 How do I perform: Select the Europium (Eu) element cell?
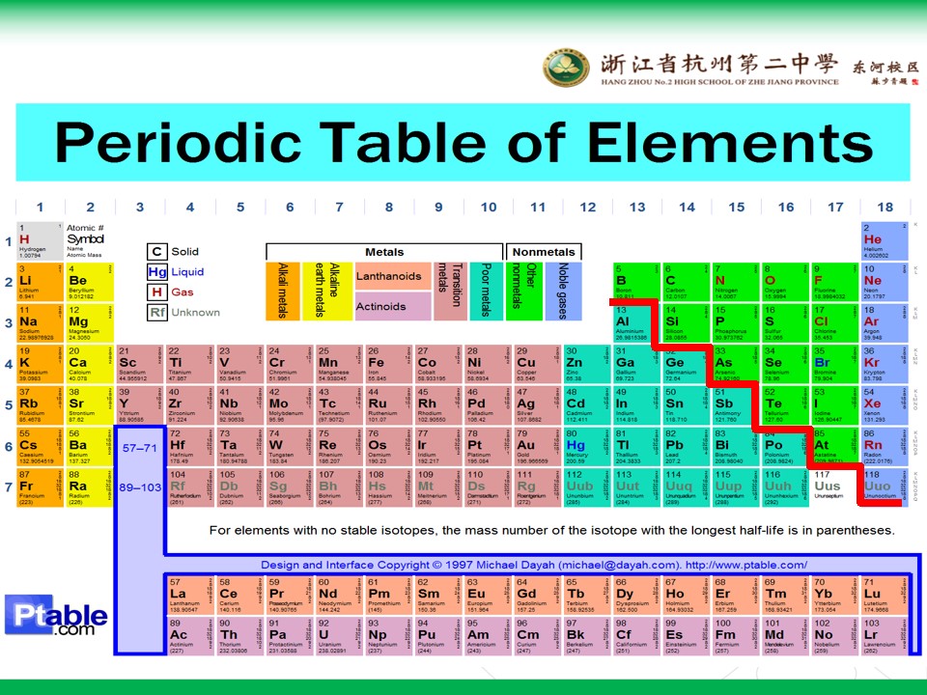click(x=488, y=596)
